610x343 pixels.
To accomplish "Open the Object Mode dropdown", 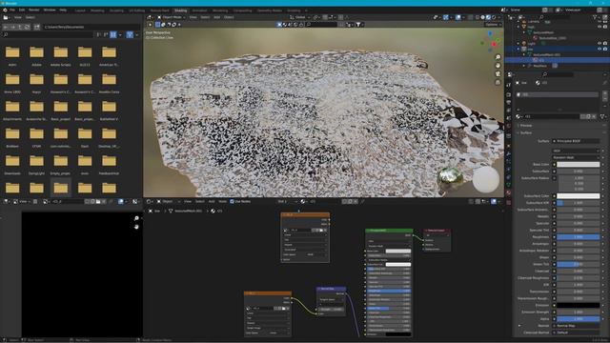I will (172, 17).
